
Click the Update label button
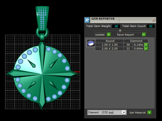click(x=100, y=35)
